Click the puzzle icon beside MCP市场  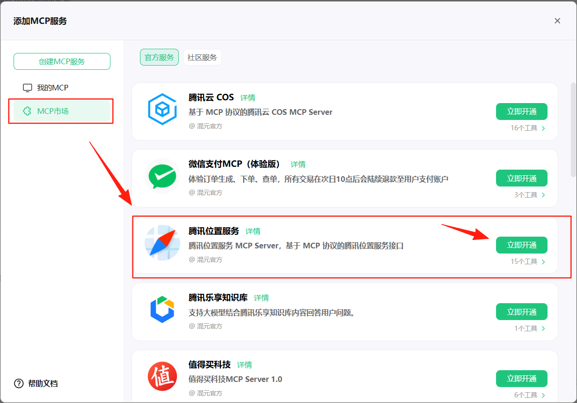(28, 111)
